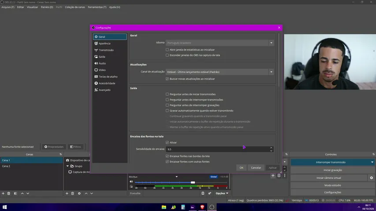The width and height of the screenshot is (376, 211).
Task: Select the Captura de monitor source
Action: click(79, 172)
